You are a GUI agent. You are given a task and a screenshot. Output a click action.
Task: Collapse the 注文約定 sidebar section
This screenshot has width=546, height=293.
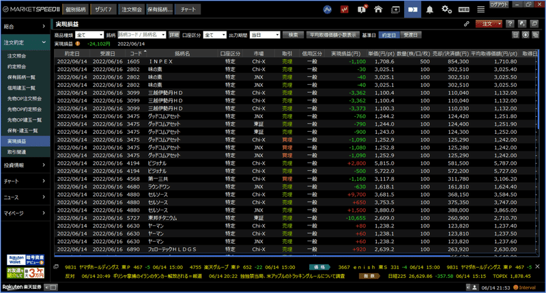point(25,42)
